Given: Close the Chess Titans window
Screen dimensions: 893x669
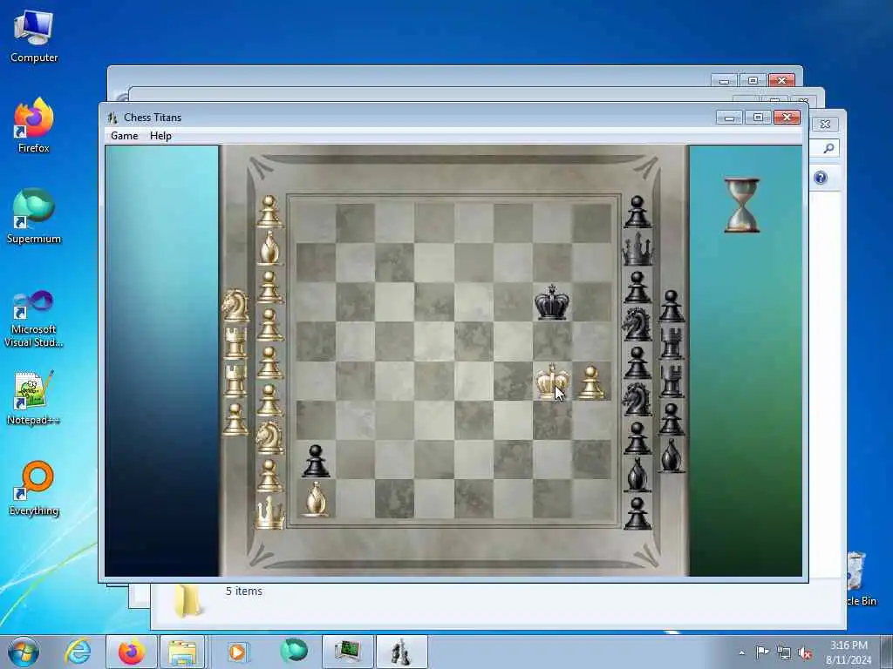Looking at the screenshot, I should coord(787,118).
